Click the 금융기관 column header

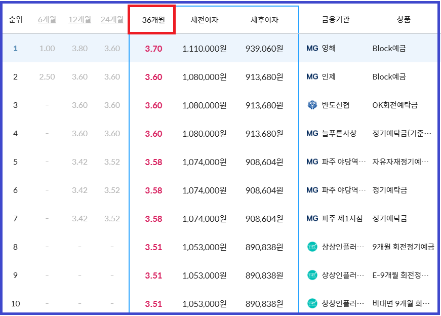pos(335,19)
